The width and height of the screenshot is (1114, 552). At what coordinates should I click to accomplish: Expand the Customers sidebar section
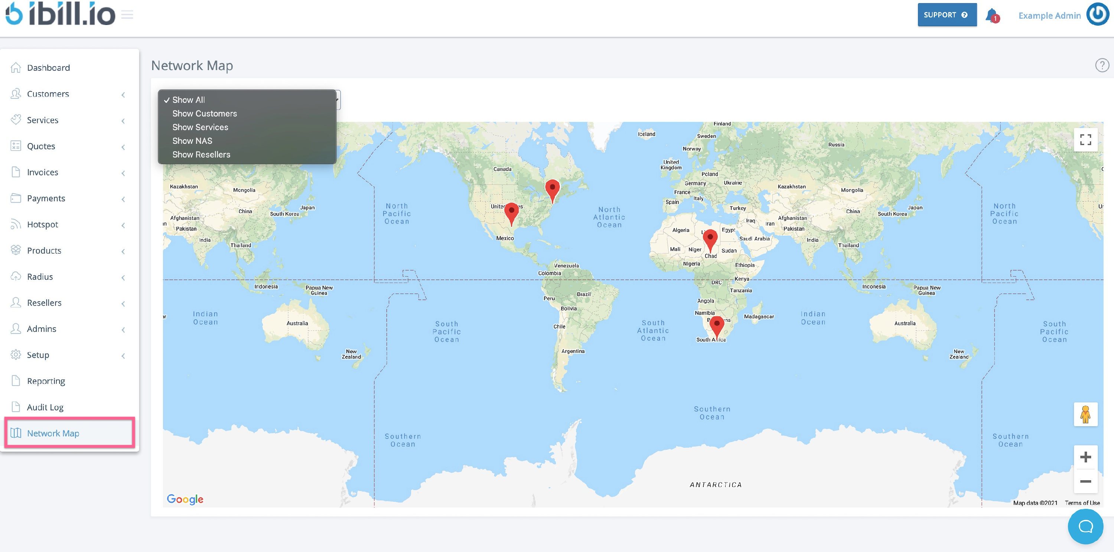(124, 95)
